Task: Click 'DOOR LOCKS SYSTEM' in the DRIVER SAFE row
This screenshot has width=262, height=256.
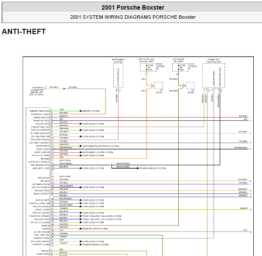Action: 93,124
